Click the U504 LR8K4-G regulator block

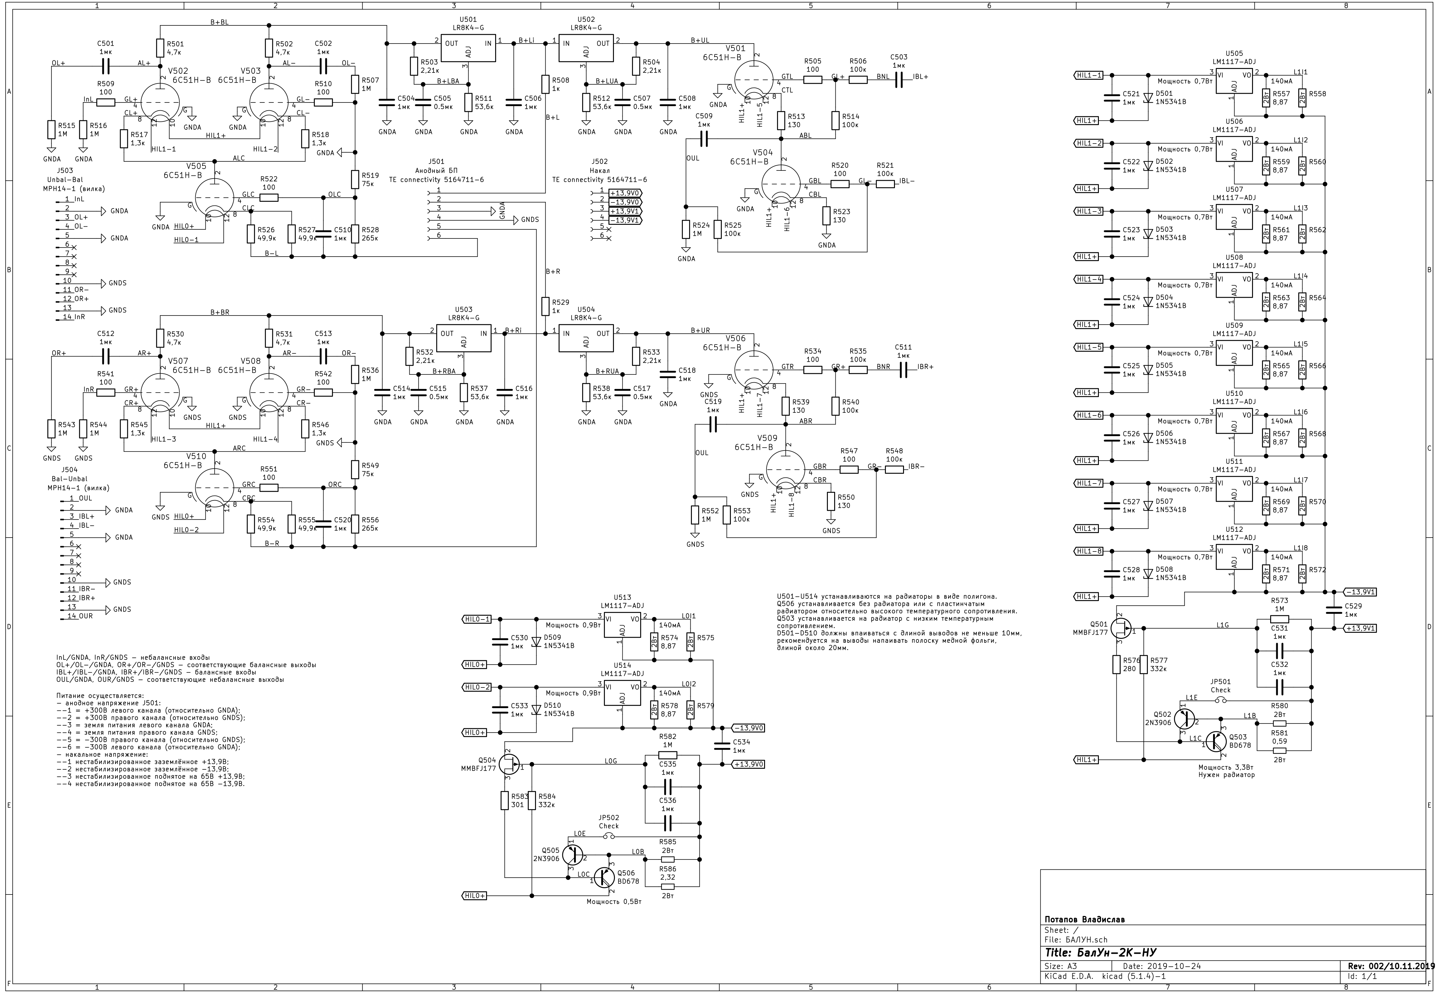point(586,338)
